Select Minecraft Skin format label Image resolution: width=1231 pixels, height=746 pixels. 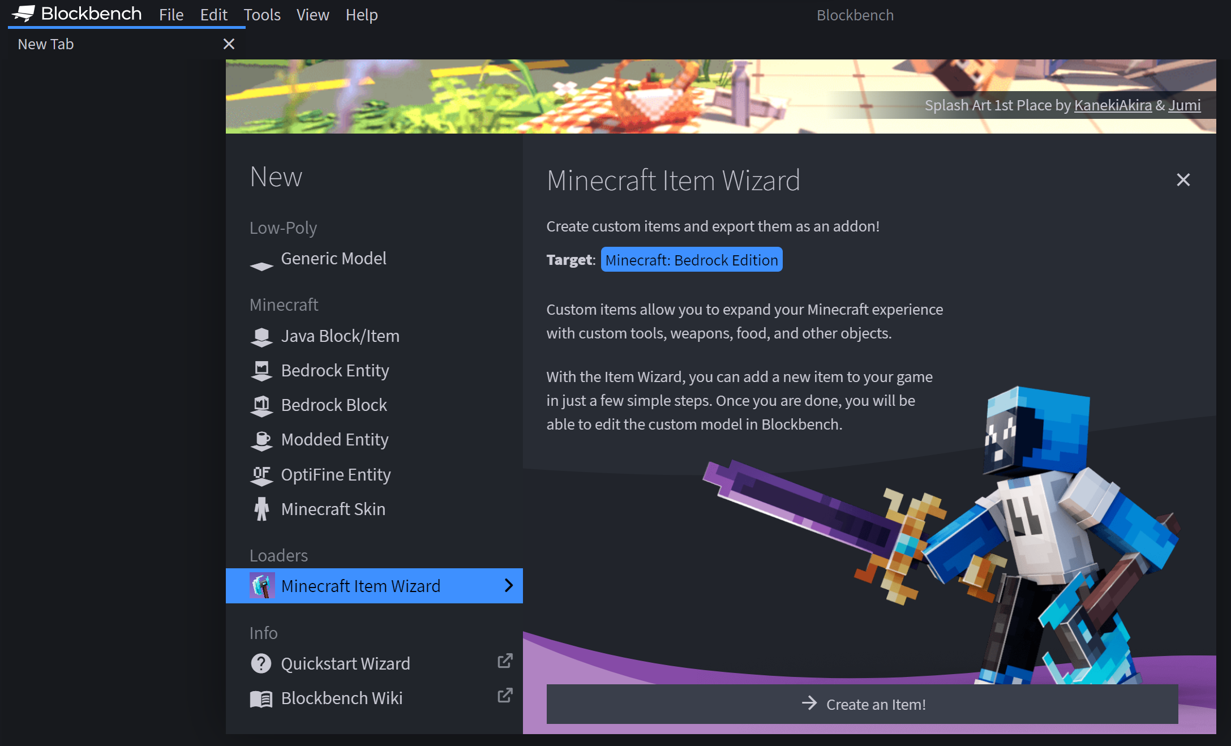pyautogui.click(x=333, y=509)
